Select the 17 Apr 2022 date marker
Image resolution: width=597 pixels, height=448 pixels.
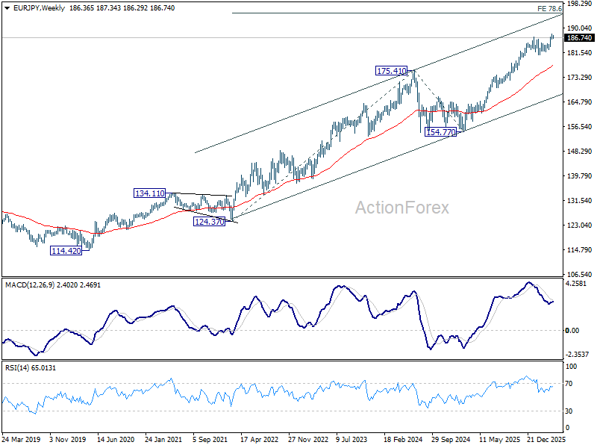coord(260,441)
